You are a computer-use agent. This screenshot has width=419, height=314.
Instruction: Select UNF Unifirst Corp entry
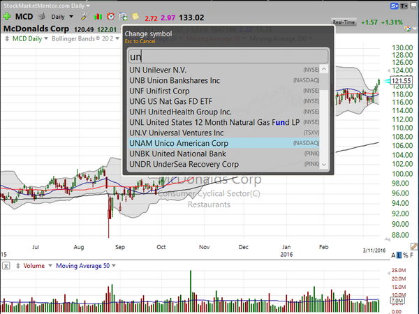(x=224, y=91)
